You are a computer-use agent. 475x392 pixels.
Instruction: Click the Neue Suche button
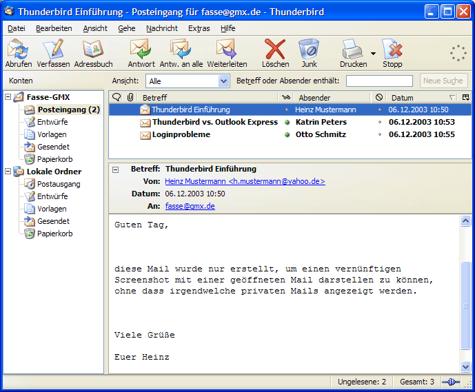point(443,81)
